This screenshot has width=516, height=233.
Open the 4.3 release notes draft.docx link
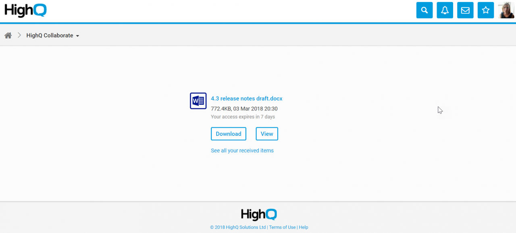click(247, 98)
